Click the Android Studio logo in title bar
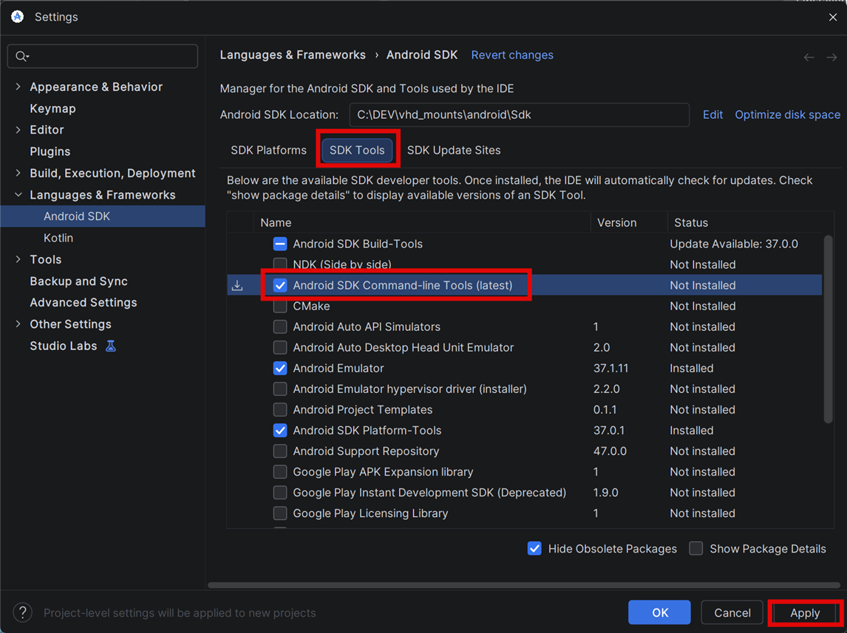The image size is (847, 633). click(x=17, y=17)
